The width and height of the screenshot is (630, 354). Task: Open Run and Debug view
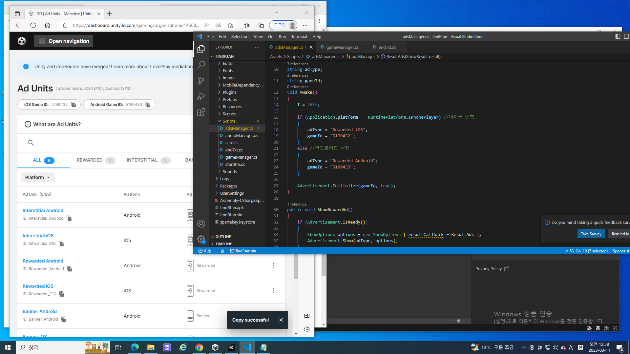pos(201,96)
